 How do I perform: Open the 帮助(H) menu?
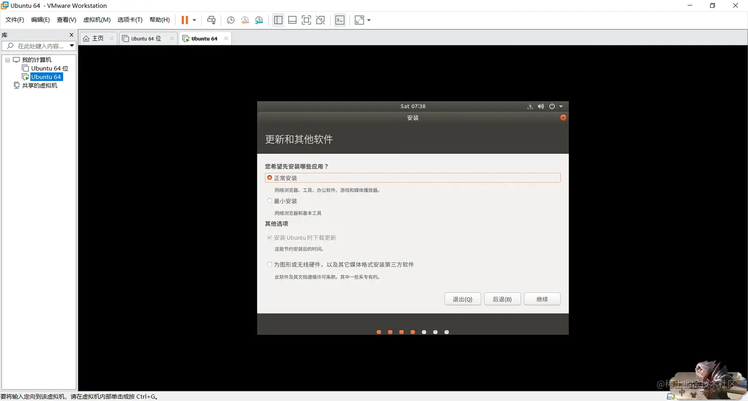(x=159, y=20)
